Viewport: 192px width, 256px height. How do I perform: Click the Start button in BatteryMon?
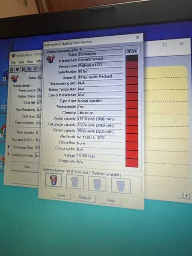(26, 167)
